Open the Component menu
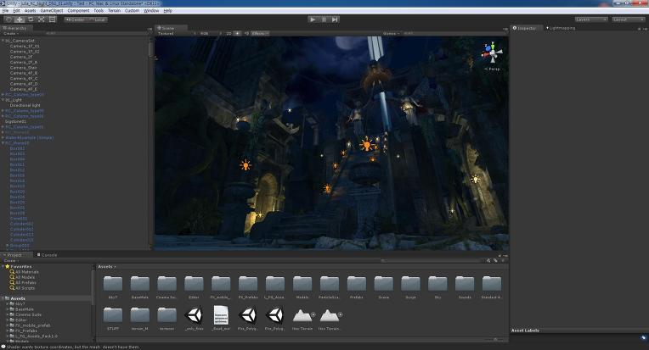Screen dimensions: 649x350 (x=78, y=11)
